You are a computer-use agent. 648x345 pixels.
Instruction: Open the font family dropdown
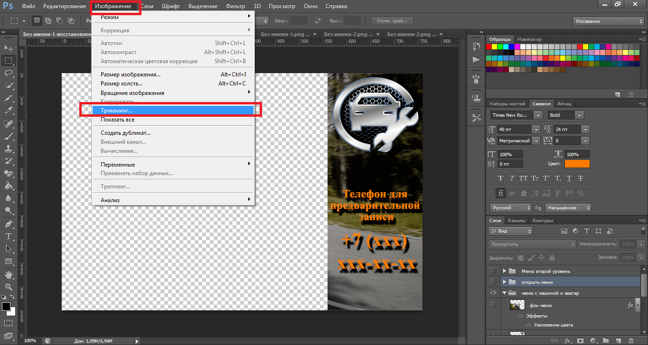pos(537,115)
